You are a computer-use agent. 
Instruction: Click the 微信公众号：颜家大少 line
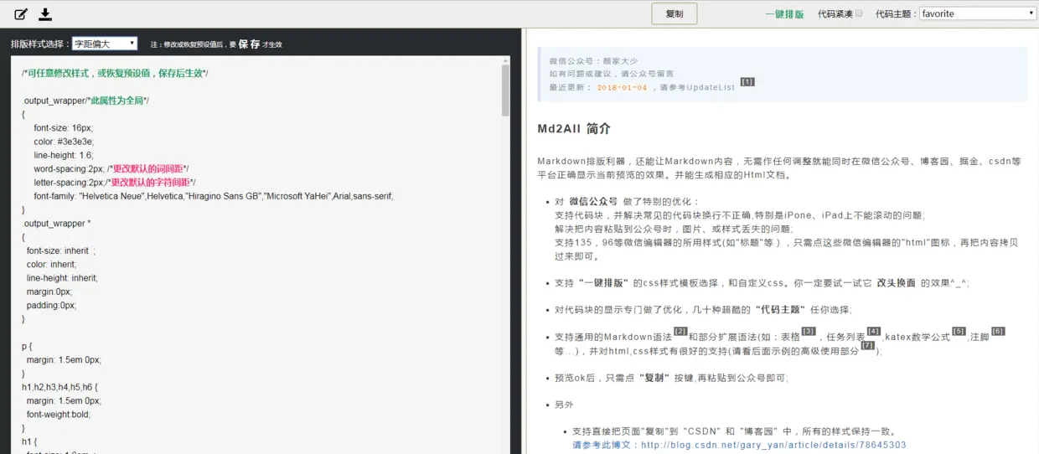click(x=593, y=61)
